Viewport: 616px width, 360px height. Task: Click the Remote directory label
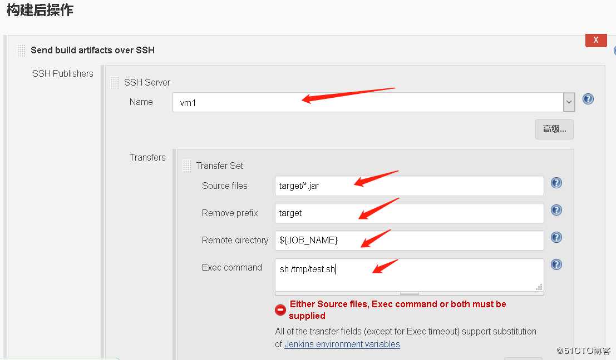235,240
